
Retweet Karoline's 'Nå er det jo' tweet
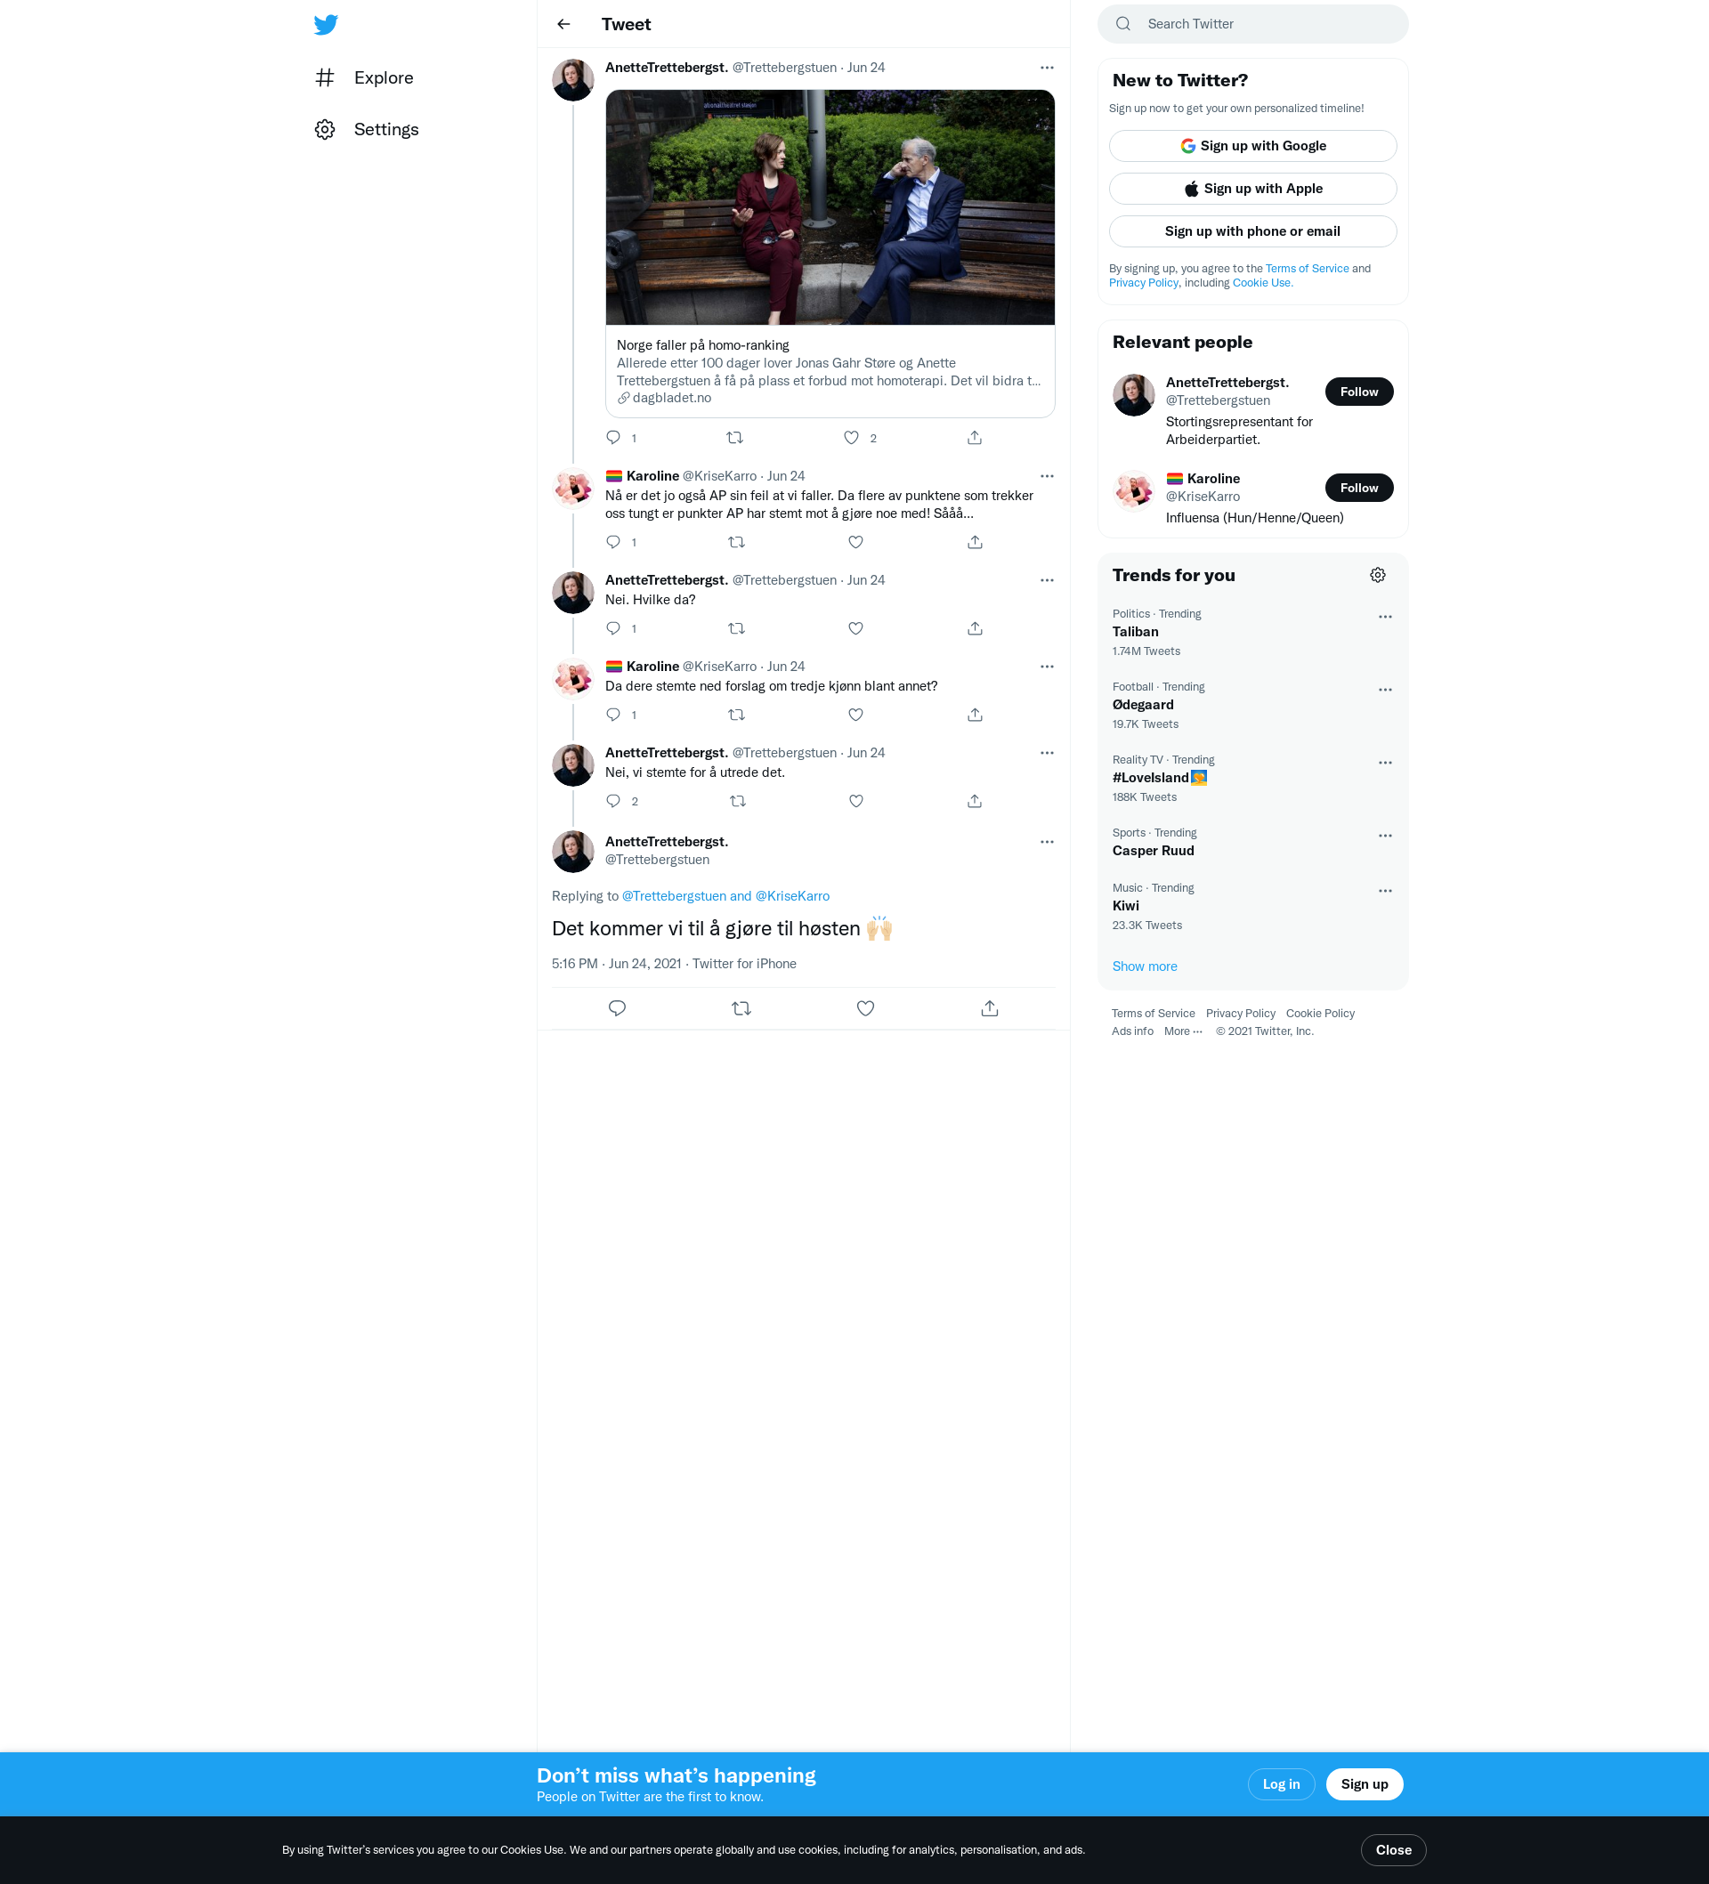tap(737, 542)
